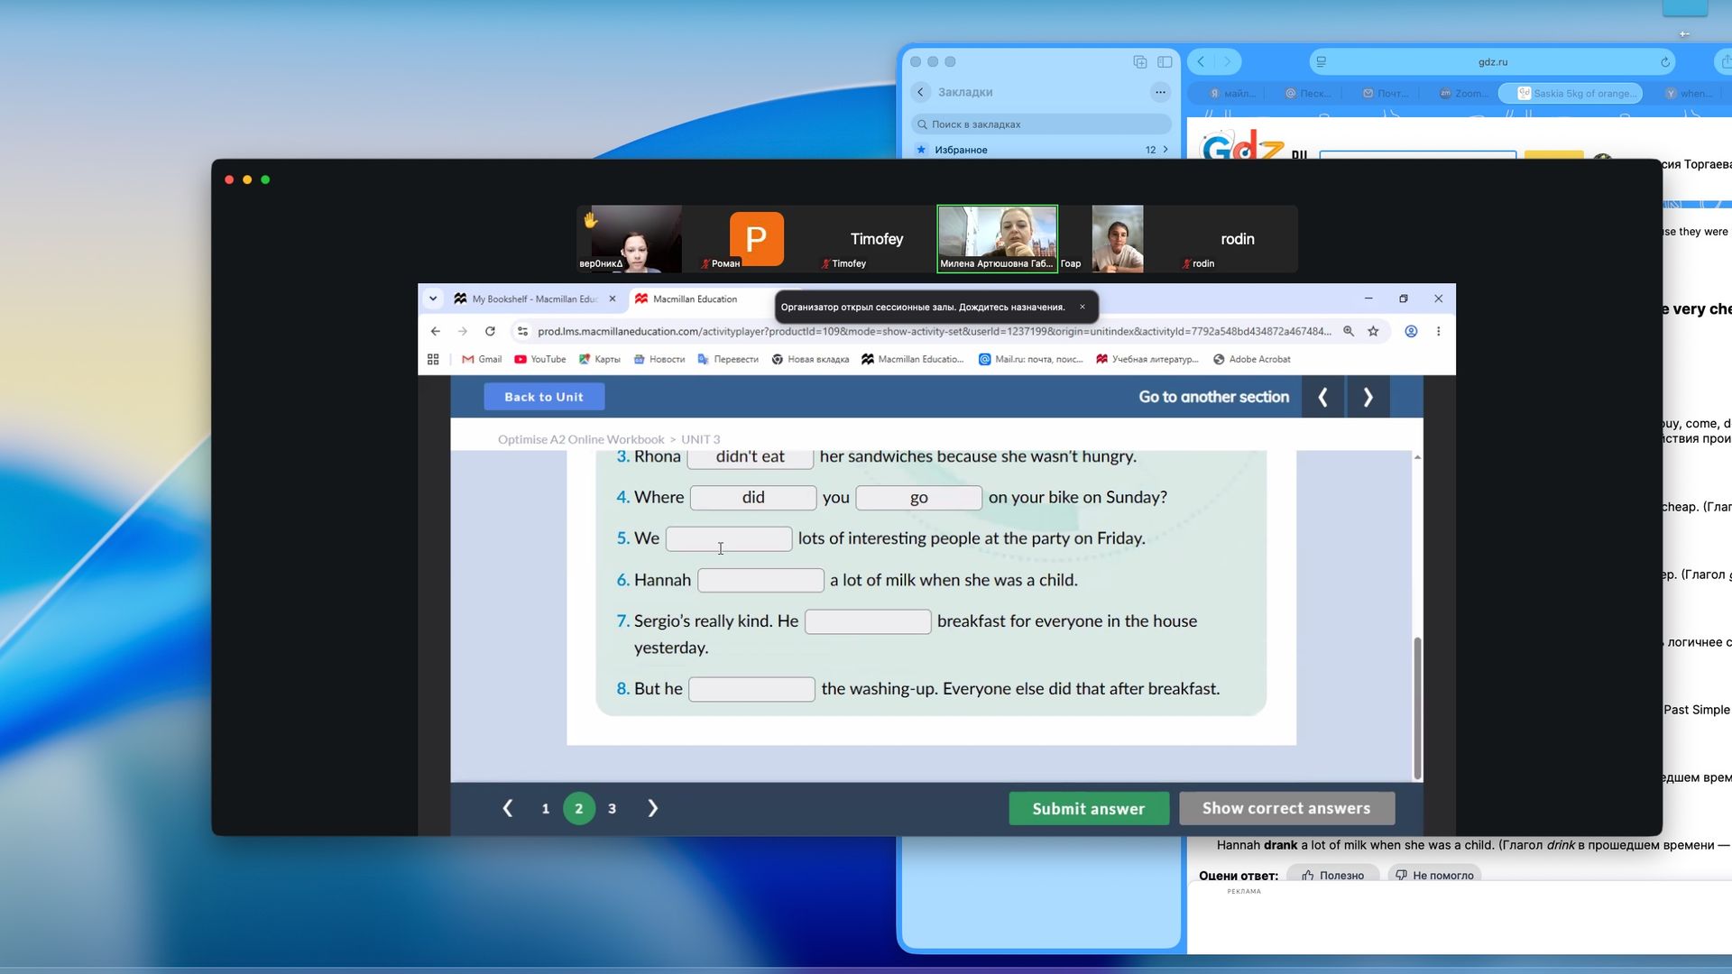Open the Chrome profile icon
This screenshot has height=974, width=1732.
point(1411,331)
